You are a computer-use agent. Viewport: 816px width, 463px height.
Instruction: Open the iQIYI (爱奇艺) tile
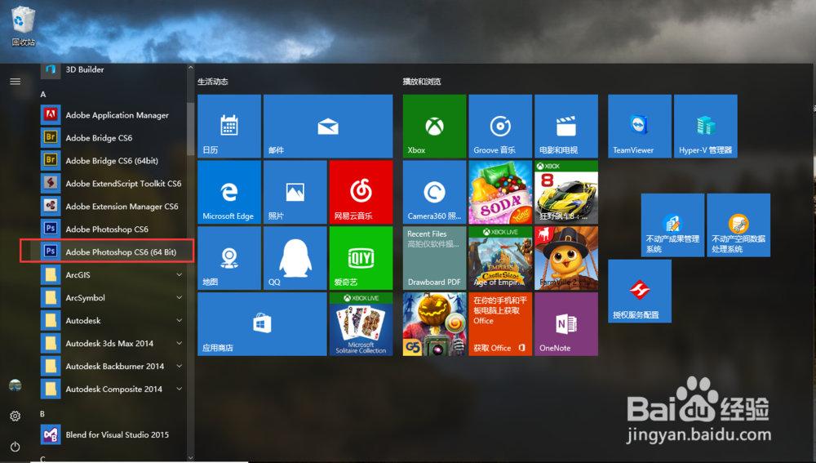[361, 258]
